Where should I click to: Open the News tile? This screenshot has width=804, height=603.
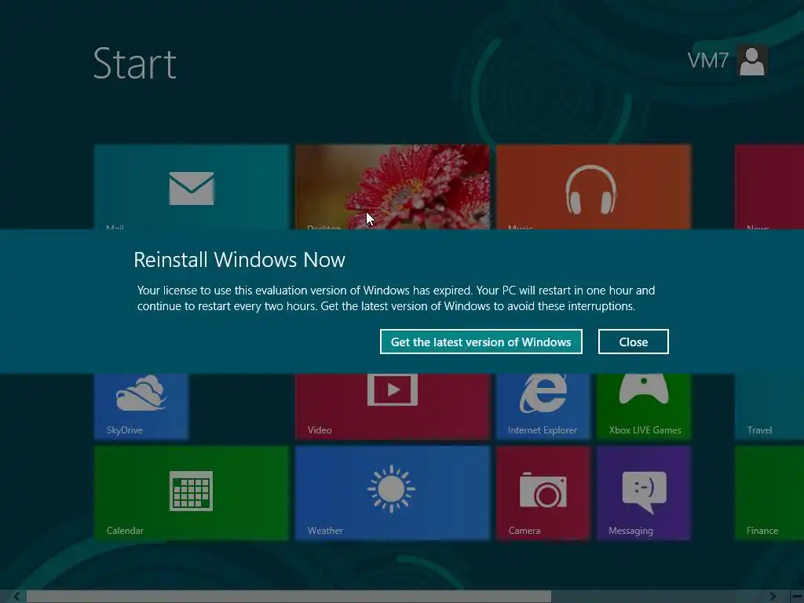tap(769, 187)
